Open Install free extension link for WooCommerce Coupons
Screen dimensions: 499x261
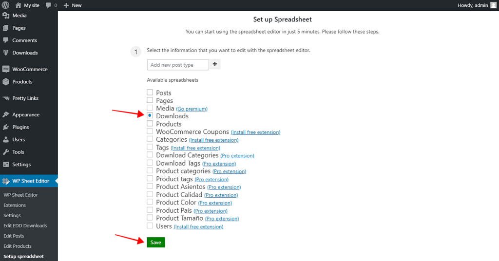(255, 132)
